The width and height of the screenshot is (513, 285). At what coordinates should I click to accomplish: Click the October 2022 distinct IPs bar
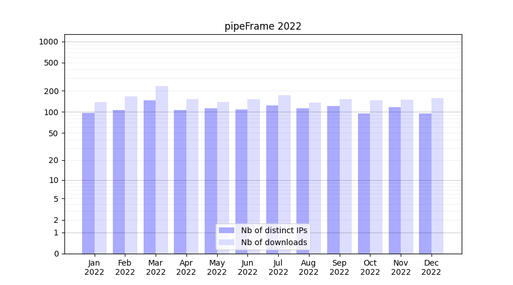click(364, 184)
